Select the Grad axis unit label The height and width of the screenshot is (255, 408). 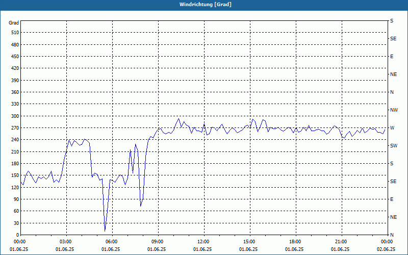14,23
